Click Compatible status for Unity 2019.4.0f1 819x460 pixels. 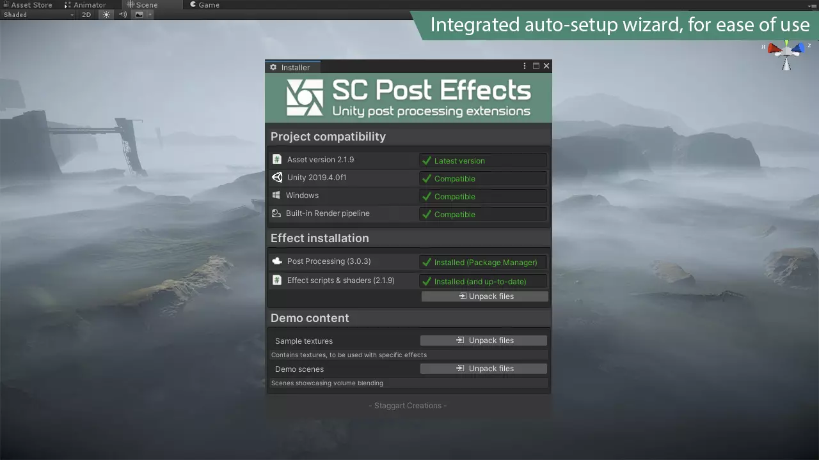pyautogui.click(x=483, y=178)
